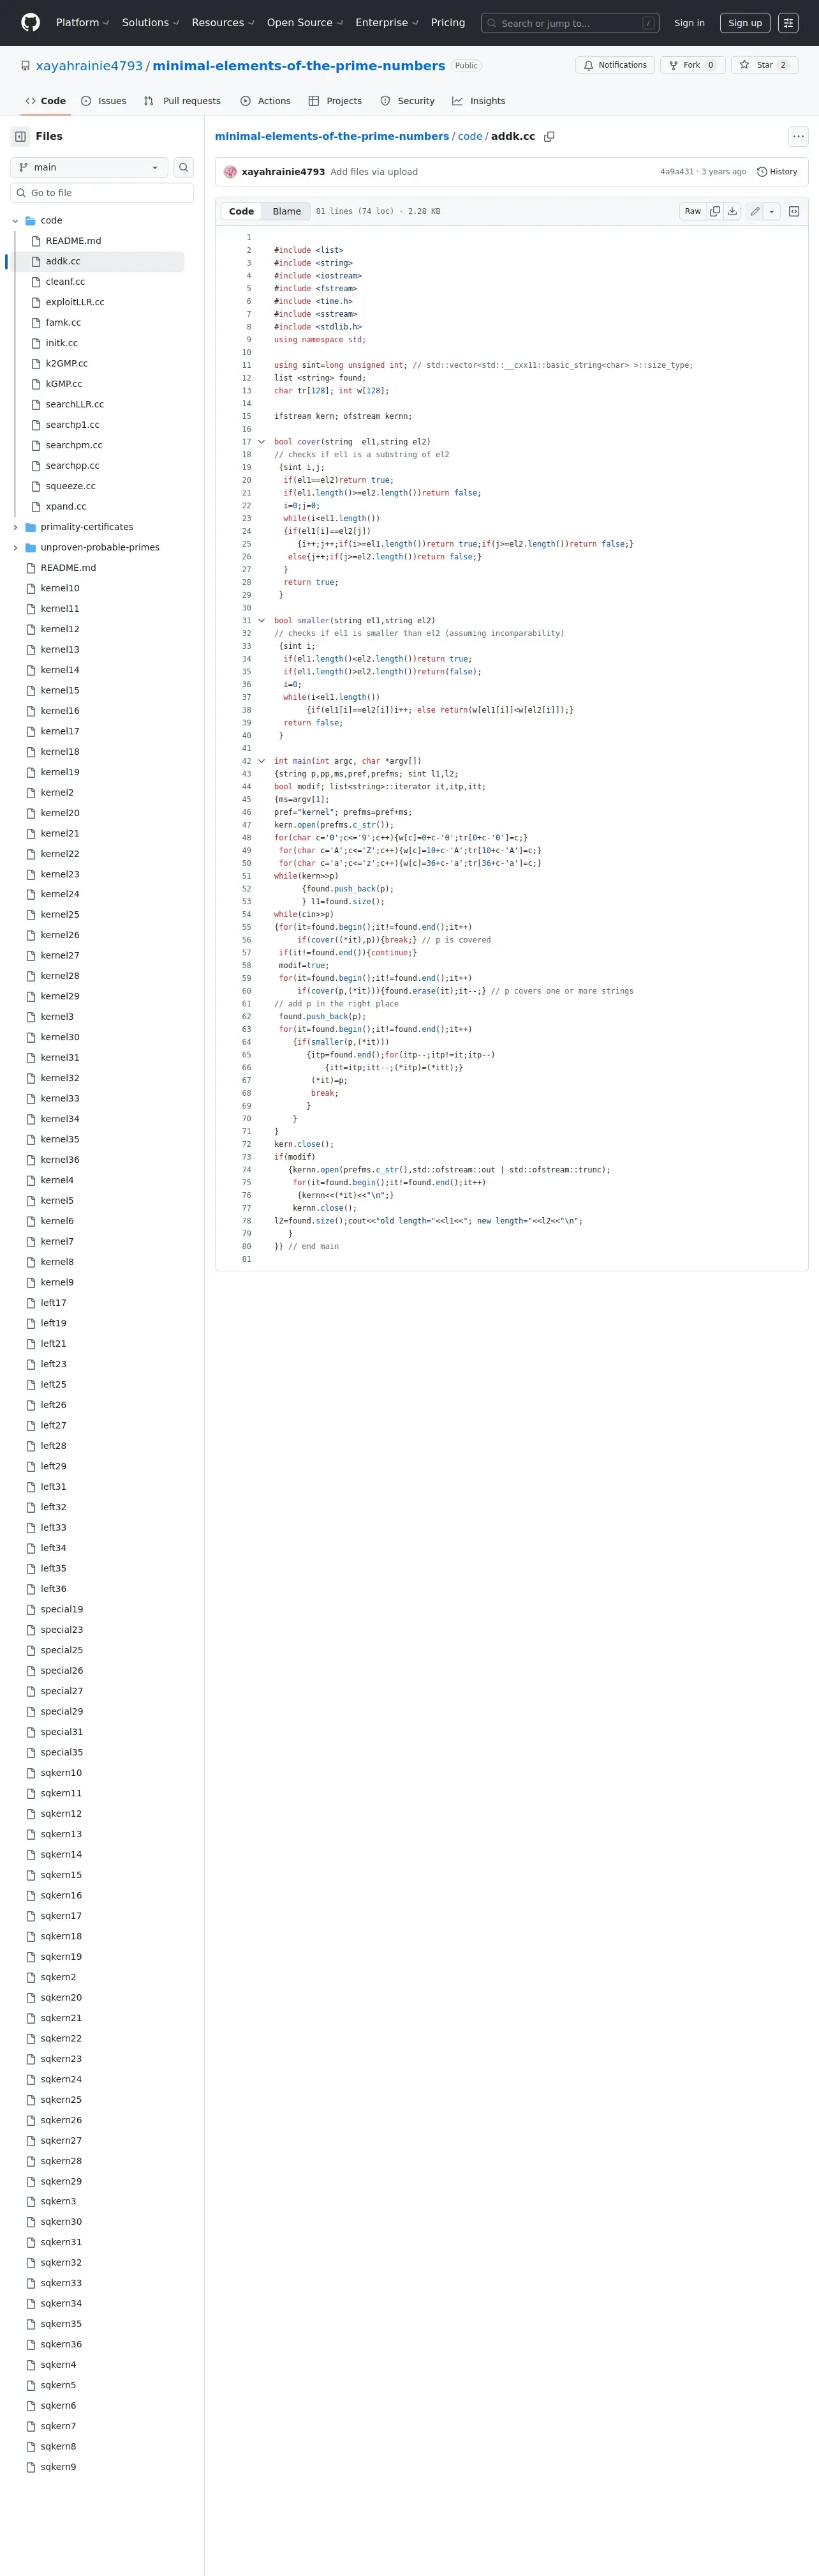
Task: Collapse the code folder chevron
Action: (15, 220)
